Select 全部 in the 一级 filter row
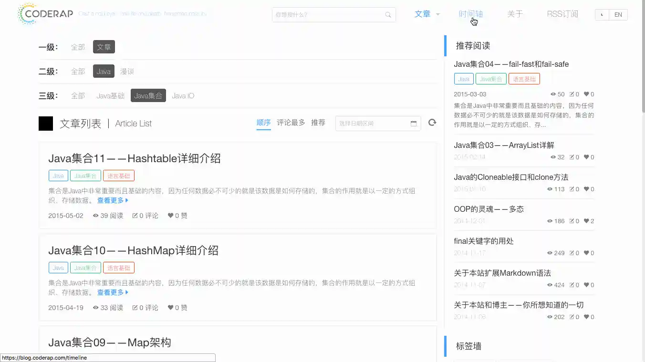This screenshot has width=645, height=362. [78, 47]
